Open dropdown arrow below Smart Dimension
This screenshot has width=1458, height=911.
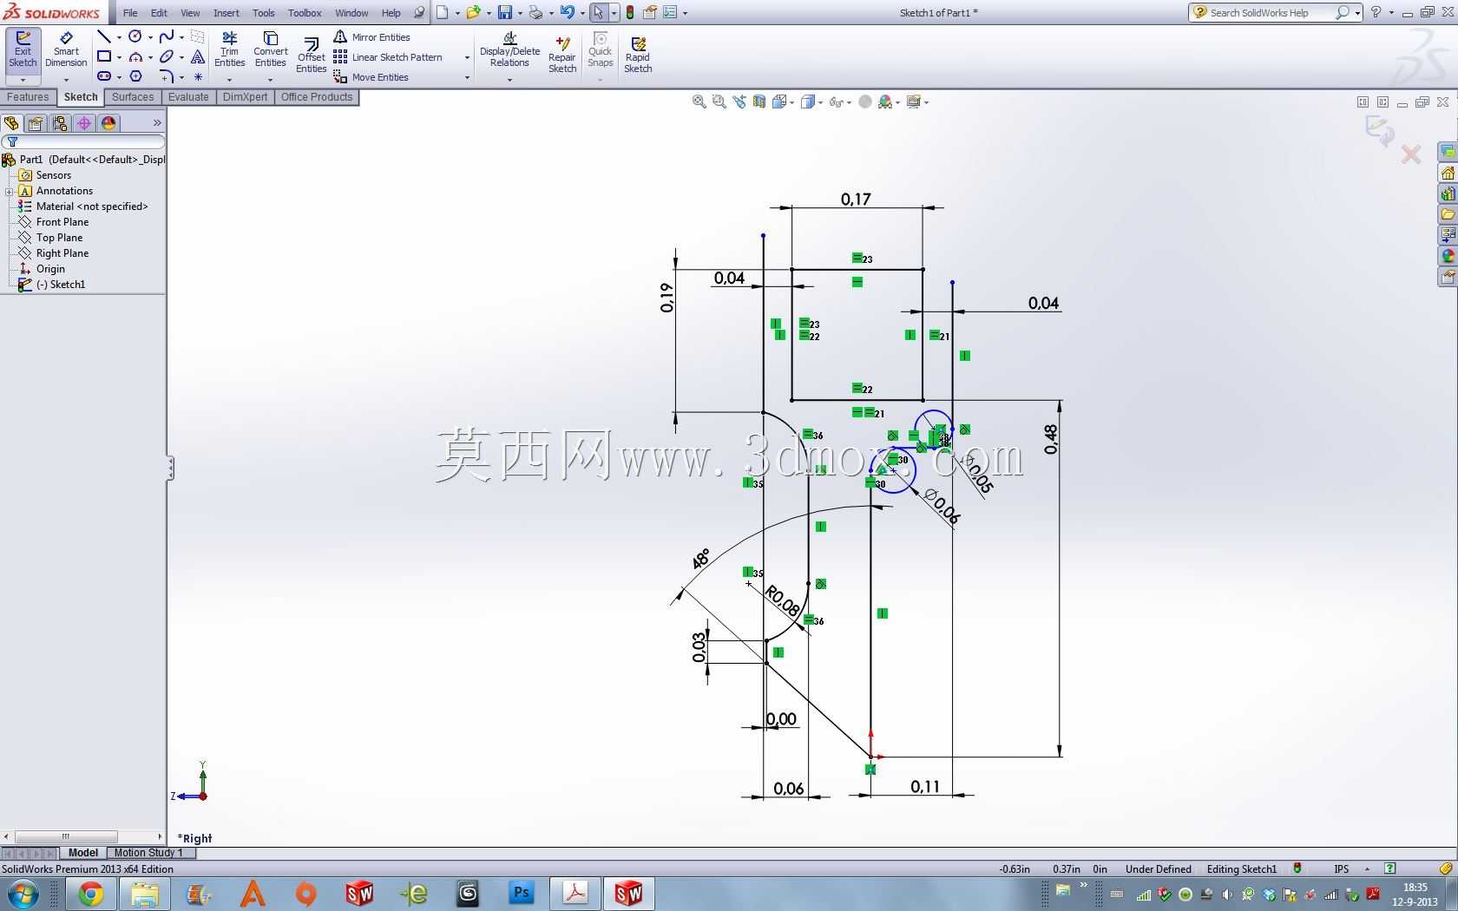click(x=66, y=80)
